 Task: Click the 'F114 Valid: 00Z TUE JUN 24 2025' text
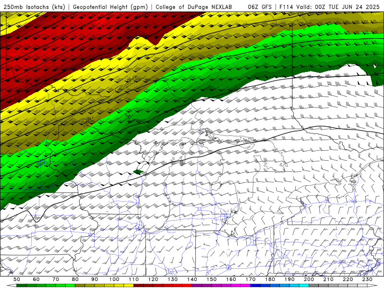tap(329, 7)
